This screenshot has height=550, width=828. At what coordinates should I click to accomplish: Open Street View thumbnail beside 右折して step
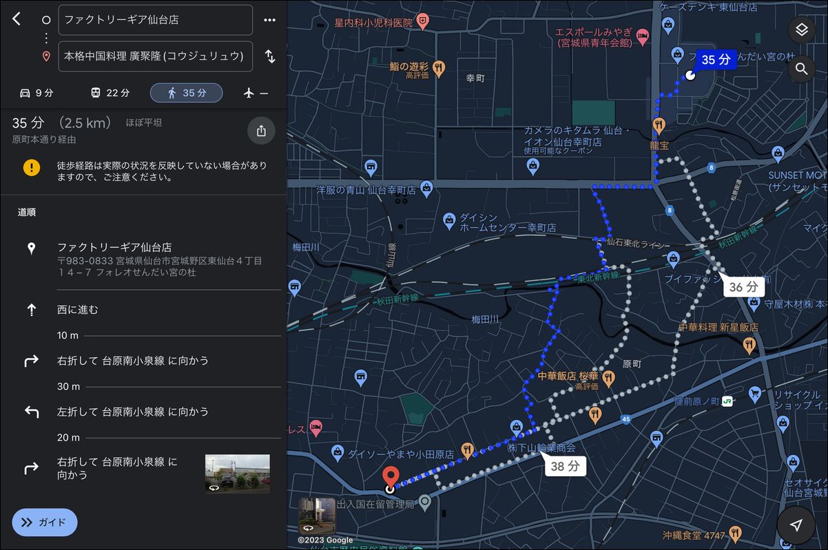238,474
